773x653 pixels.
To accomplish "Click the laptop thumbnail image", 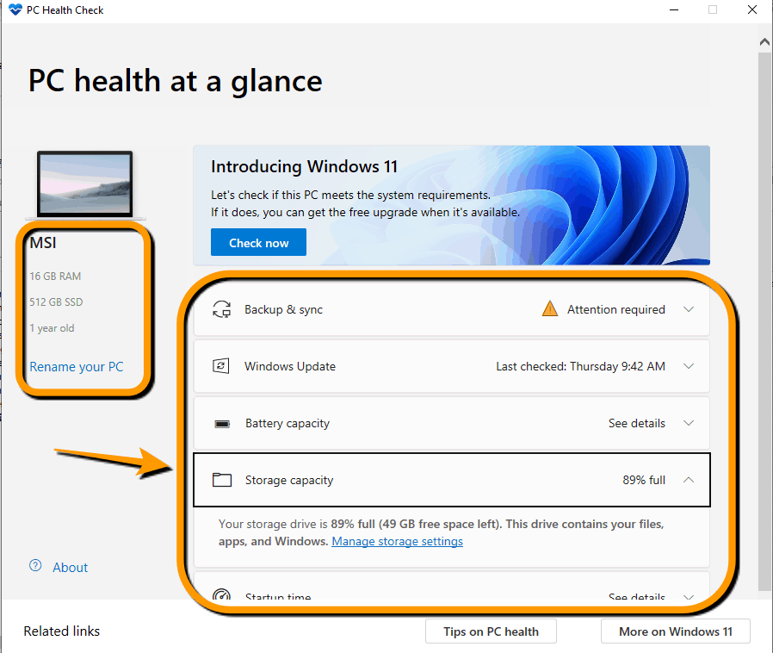I will click(85, 183).
